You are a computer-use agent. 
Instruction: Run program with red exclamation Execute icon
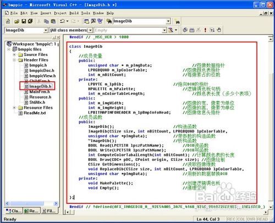(205, 30)
